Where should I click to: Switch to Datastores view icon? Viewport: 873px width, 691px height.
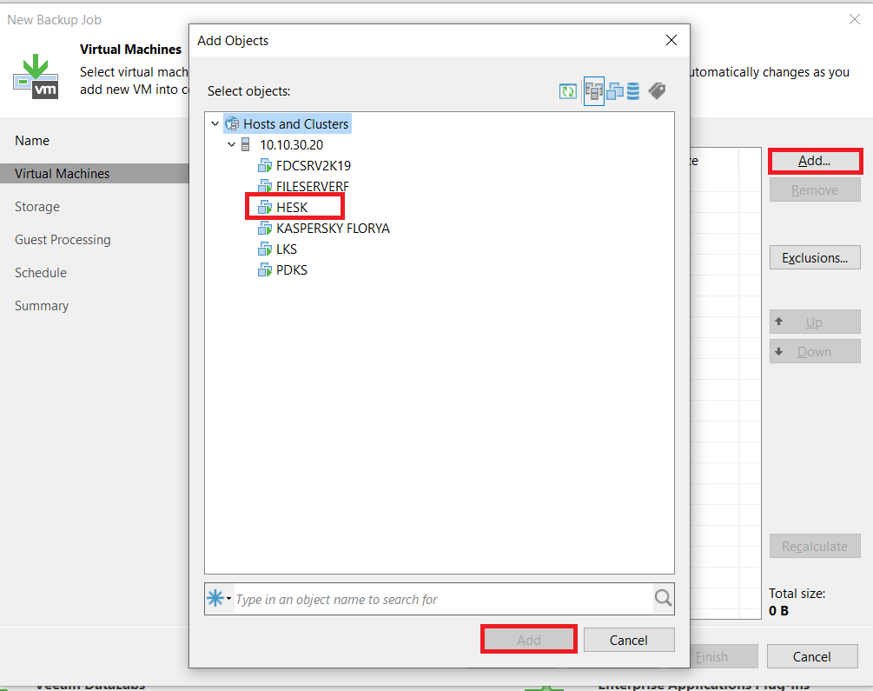point(633,91)
